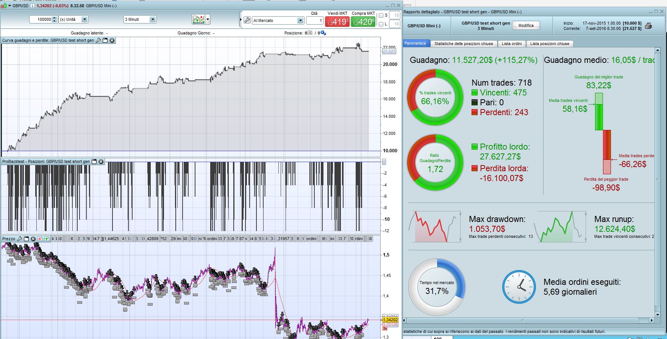Screen dimensions: 667x339
Task: Click the red Vendi MKT sell button
Action: (337, 22)
